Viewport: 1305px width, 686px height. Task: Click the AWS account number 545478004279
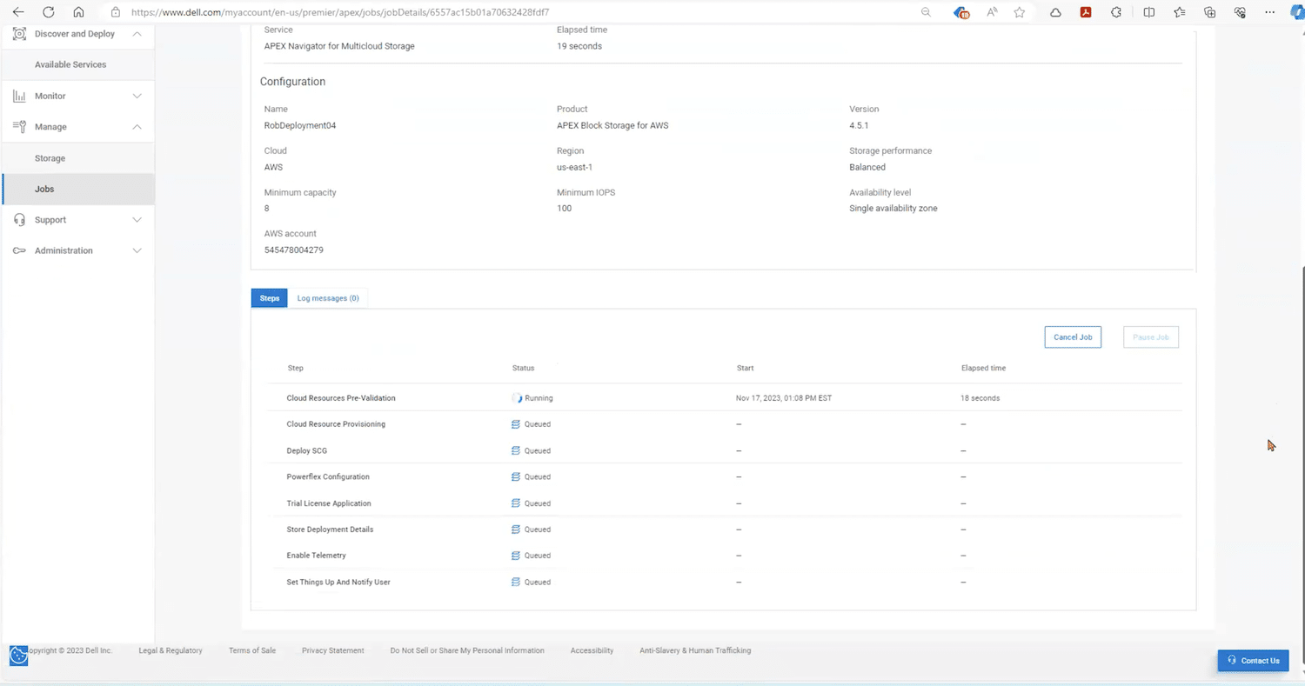(x=294, y=250)
